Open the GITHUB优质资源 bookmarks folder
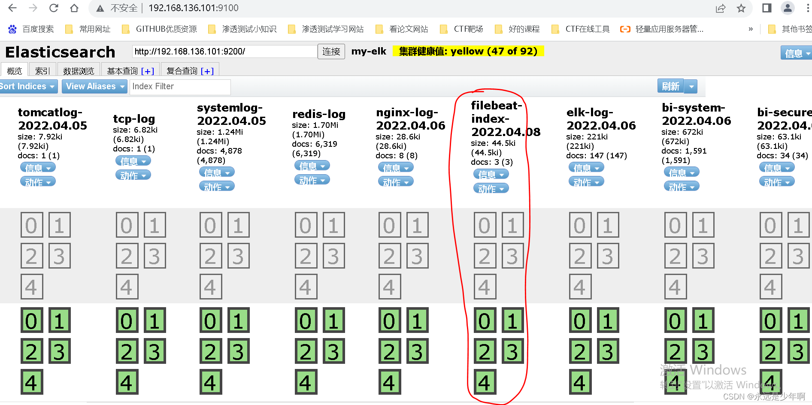 click(160, 29)
